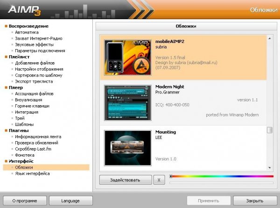Open Звуковые эффекты settings

(34, 44)
